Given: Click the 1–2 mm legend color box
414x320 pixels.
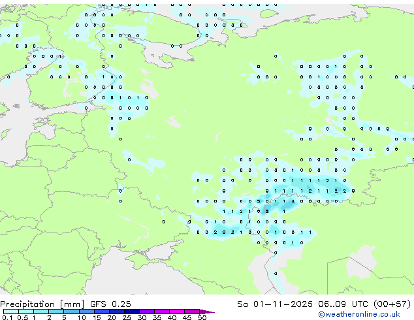Looking at the screenshot, I should pyautogui.click(x=41, y=312).
